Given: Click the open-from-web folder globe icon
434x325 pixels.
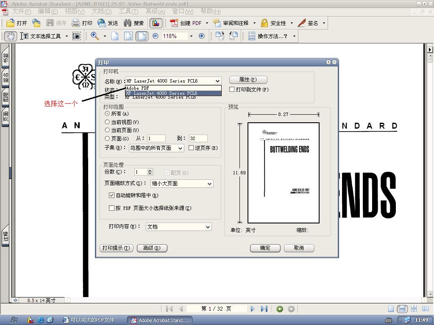Looking at the screenshot, I should [x=36, y=23].
